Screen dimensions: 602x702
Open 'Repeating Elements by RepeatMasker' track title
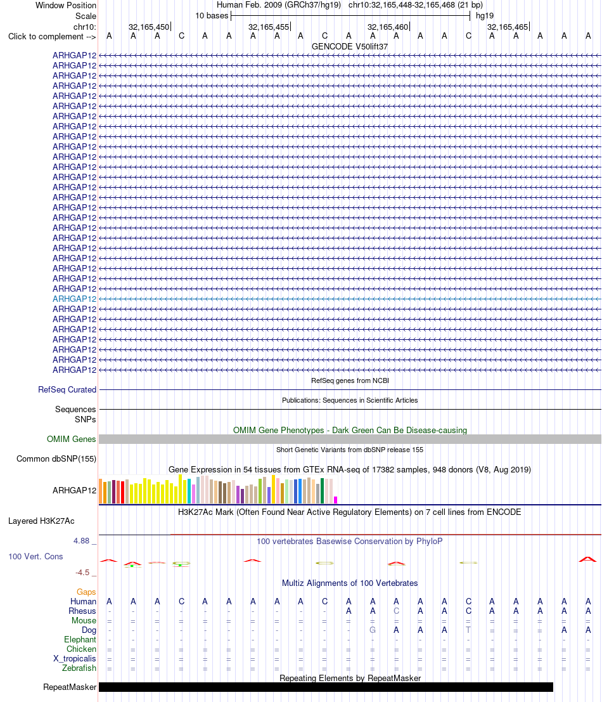[350, 679]
